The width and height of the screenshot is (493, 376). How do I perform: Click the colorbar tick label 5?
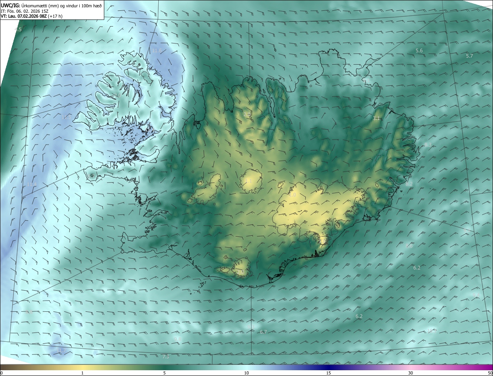pos(164,373)
